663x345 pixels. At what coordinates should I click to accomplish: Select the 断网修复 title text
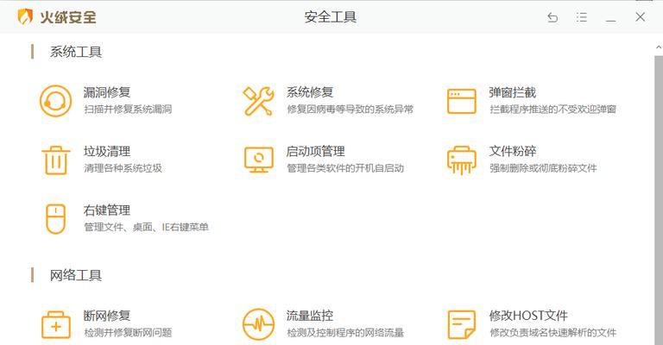click(x=106, y=316)
